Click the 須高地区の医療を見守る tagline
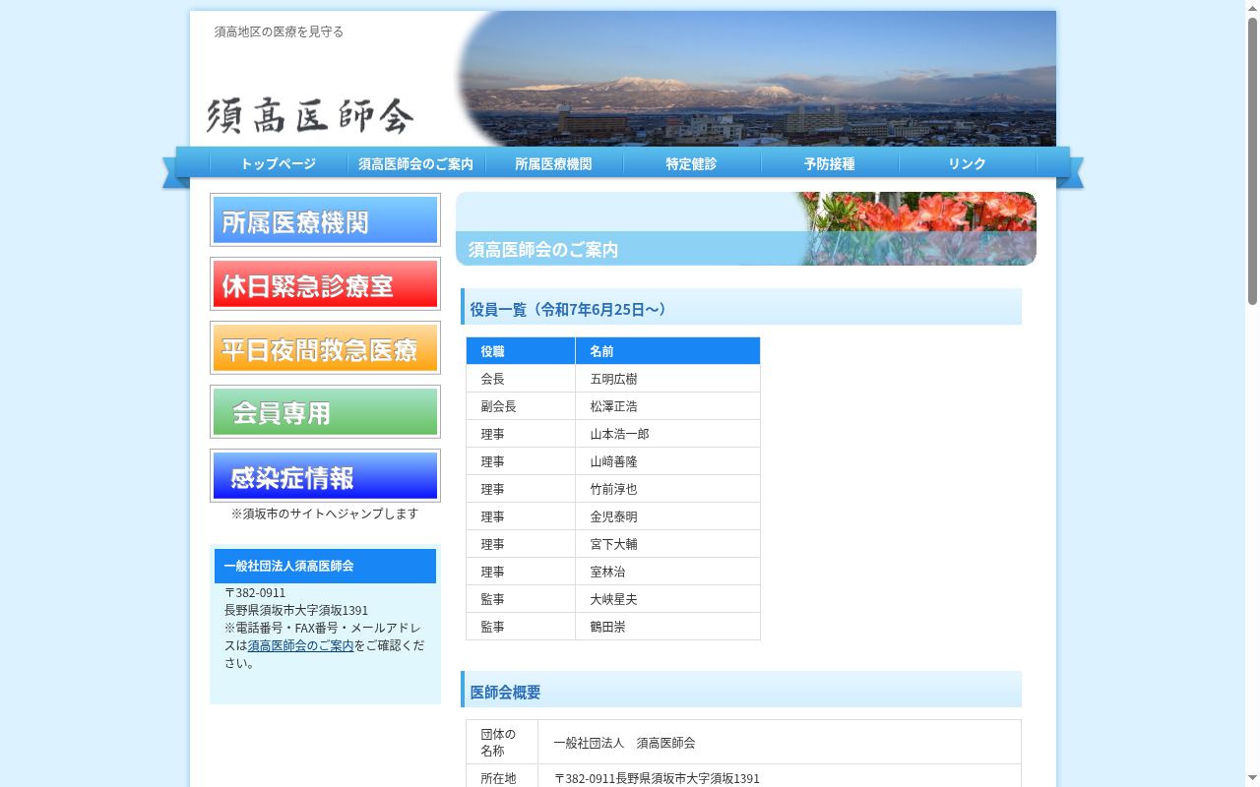Viewport: 1260px width, 787px height. pyautogui.click(x=280, y=31)
